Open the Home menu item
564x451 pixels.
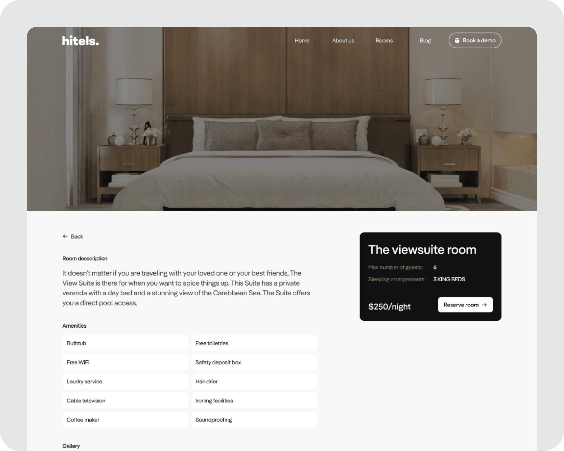pyautogui.click(x=302, y=41)
